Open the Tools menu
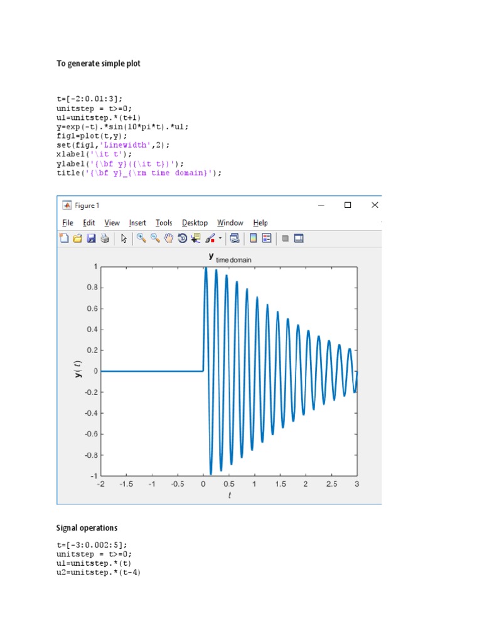The image size is (482, 643). (164, 223)
